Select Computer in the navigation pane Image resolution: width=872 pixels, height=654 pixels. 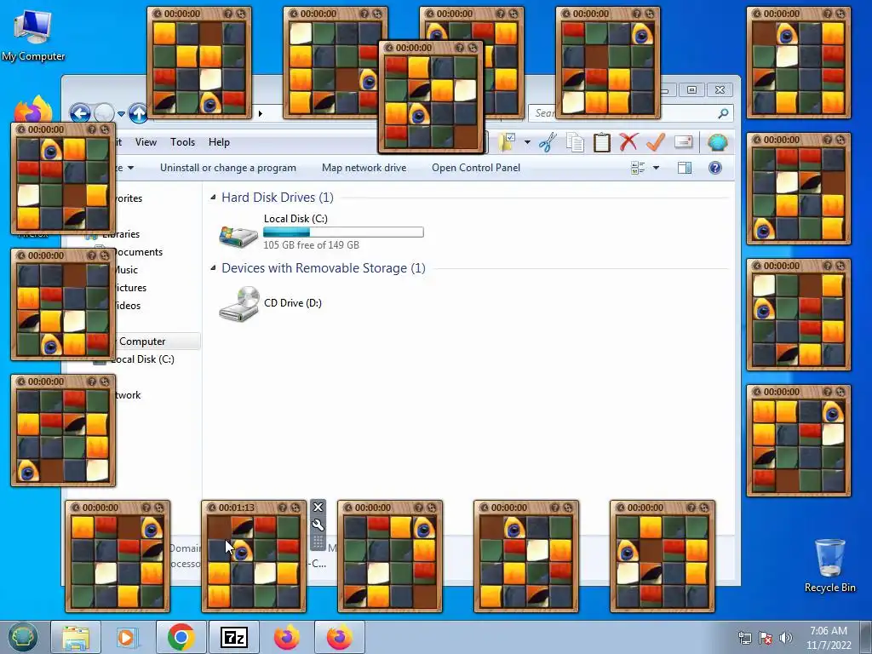pos(142,341)
